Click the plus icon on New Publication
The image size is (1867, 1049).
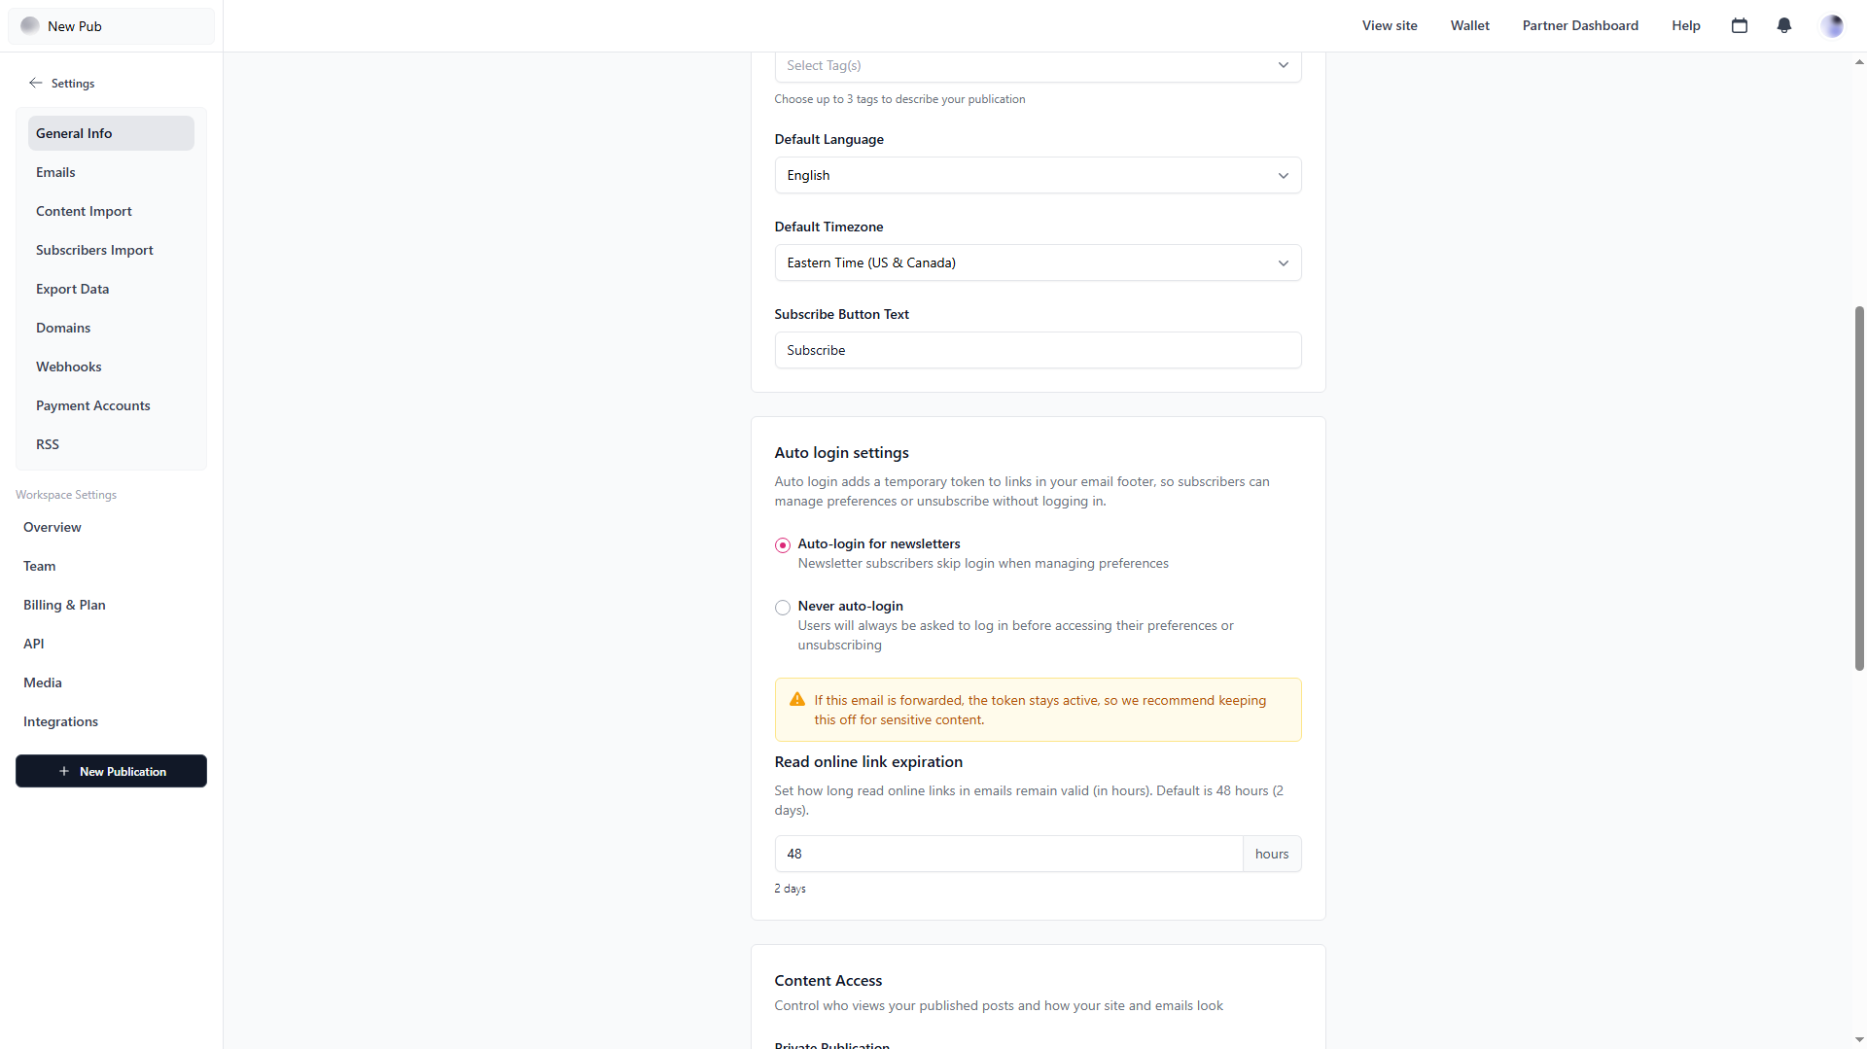64,772
